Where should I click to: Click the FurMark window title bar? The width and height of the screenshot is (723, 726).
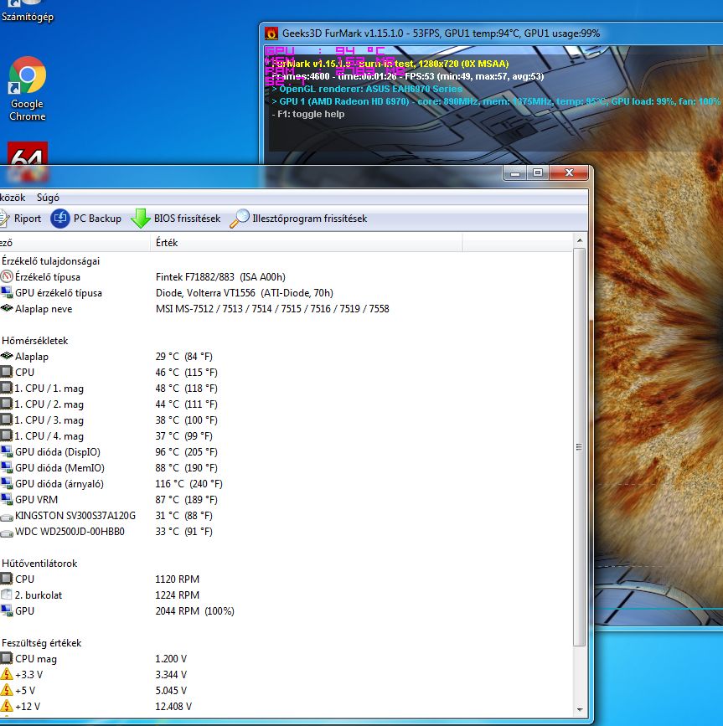click(x=491, y=33)
